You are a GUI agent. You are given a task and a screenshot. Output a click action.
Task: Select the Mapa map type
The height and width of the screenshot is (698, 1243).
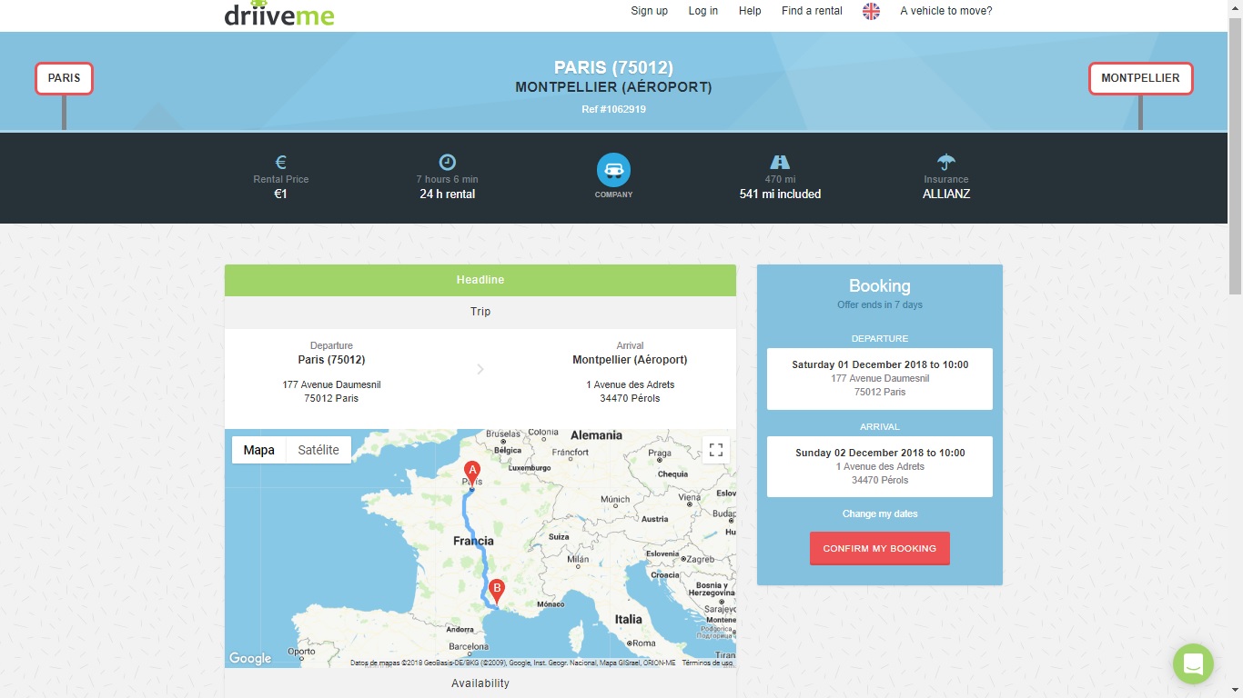click(x=259, y=450)
